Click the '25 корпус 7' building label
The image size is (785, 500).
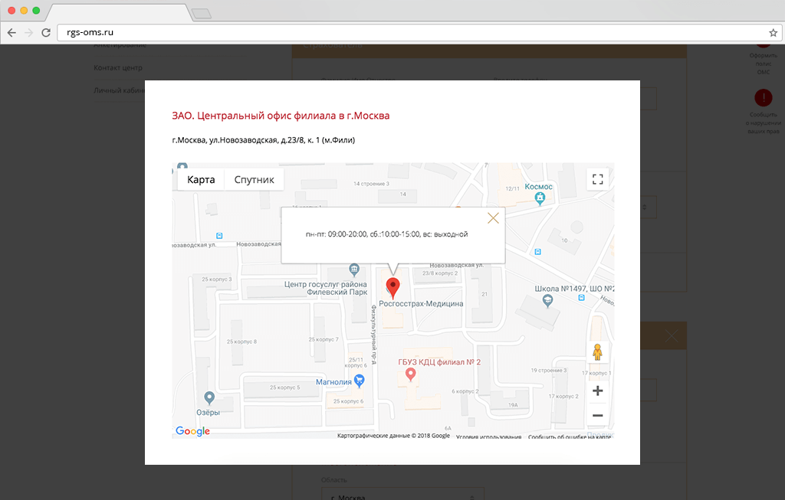coord(324,339)
